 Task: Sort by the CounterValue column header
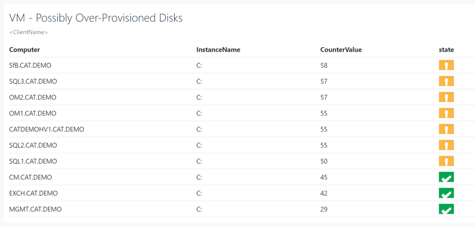[x=341, y=50]
